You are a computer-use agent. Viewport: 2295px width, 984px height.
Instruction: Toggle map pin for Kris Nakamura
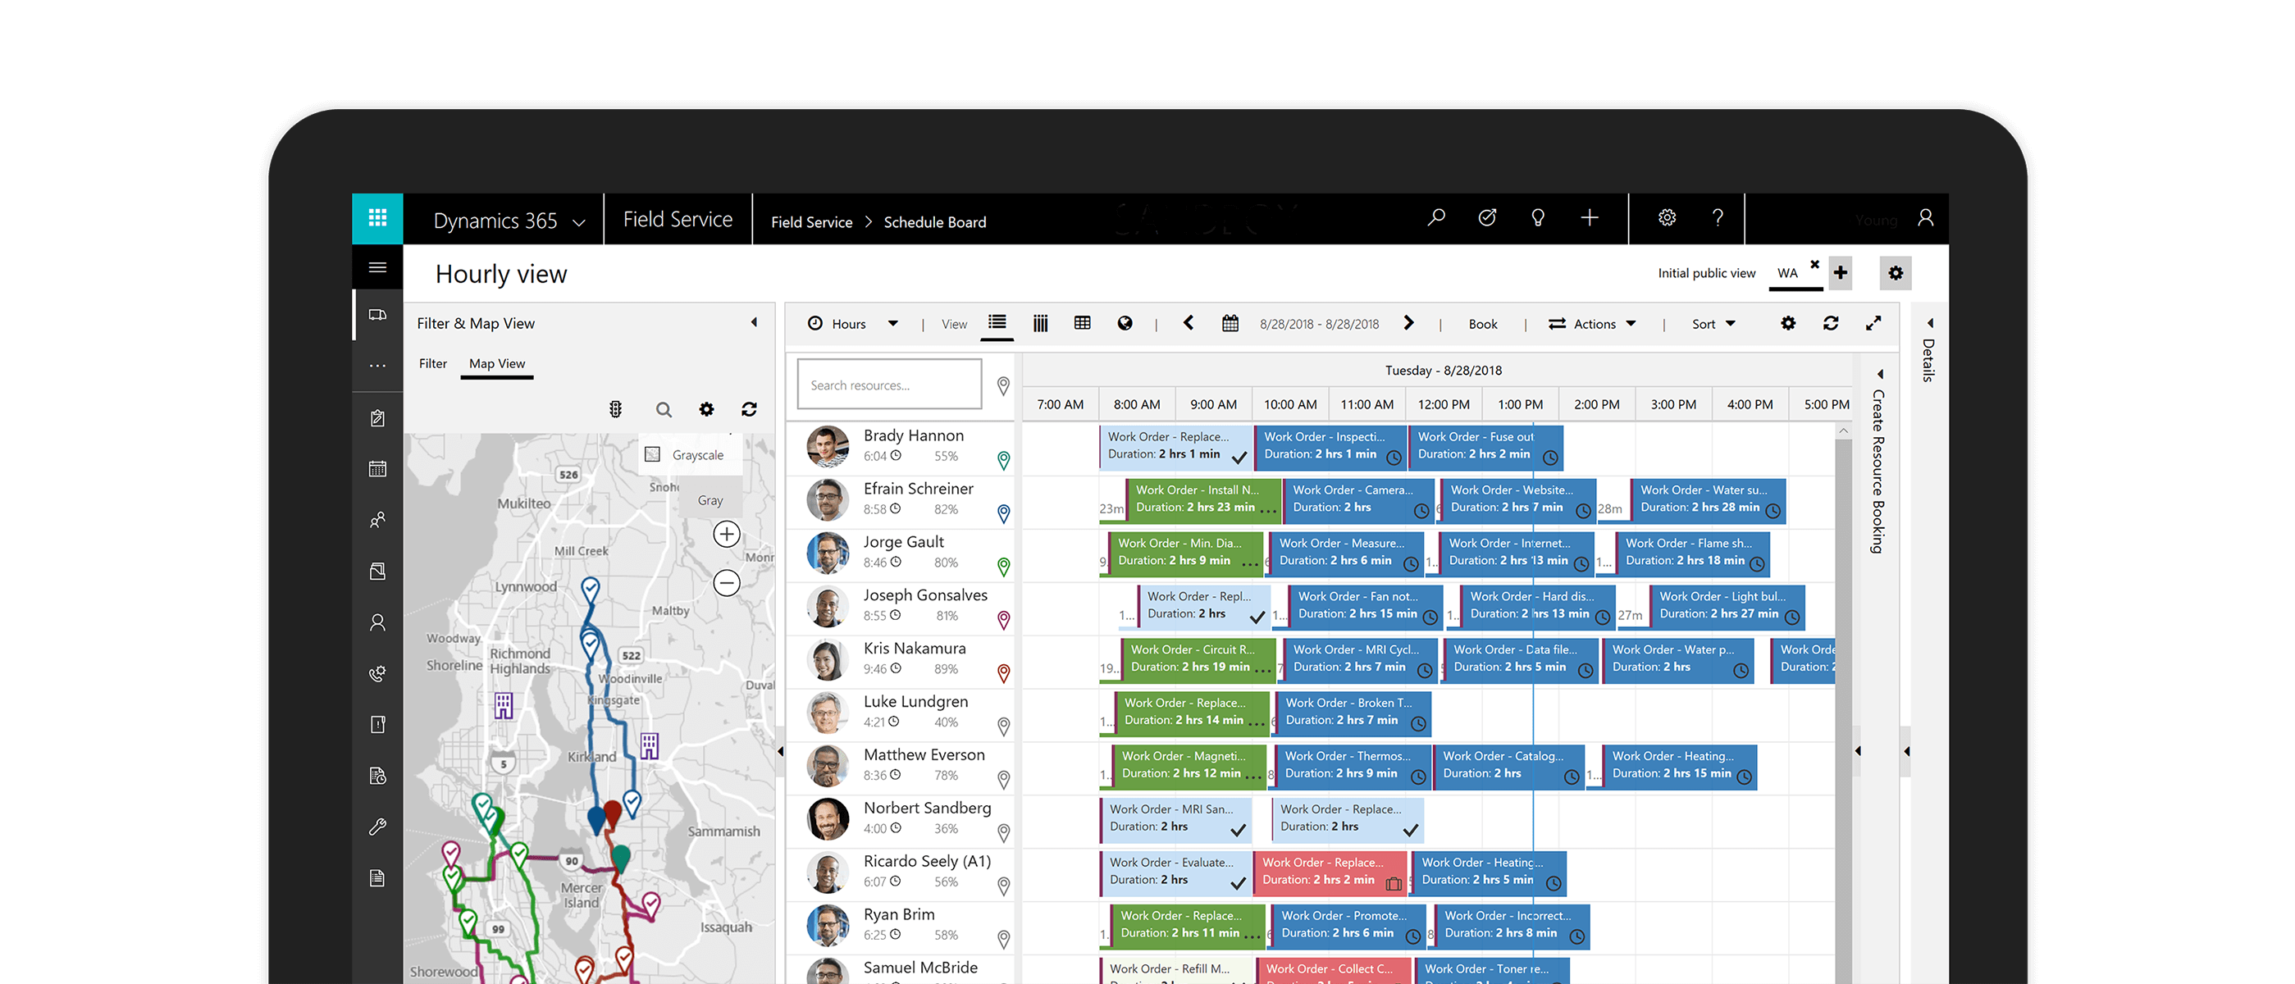point(1003,674)
